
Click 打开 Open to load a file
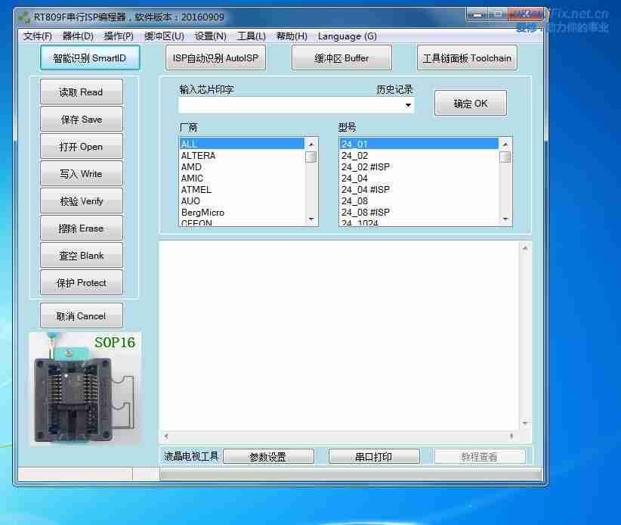(x=81, y=145)
